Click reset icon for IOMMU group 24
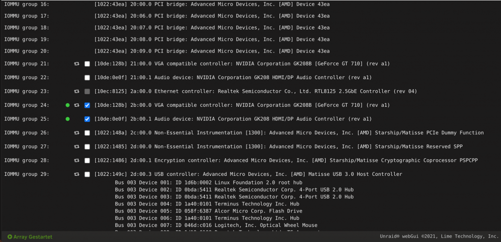 tap(77, 105)
